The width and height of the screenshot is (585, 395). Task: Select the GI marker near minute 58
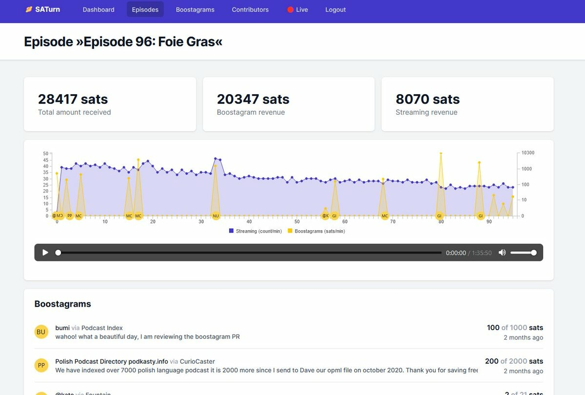pyautogui.click(x=334, y=216)
